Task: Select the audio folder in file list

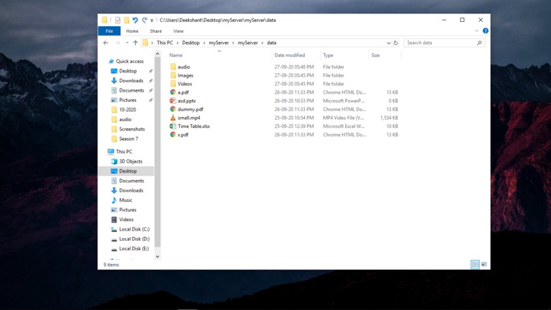Action: click(184, 67)
